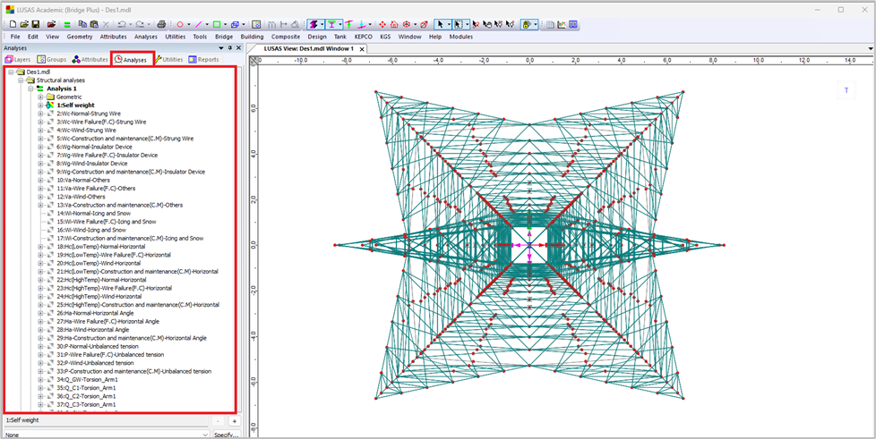Select the green surface geometry tool

[218, 24]
